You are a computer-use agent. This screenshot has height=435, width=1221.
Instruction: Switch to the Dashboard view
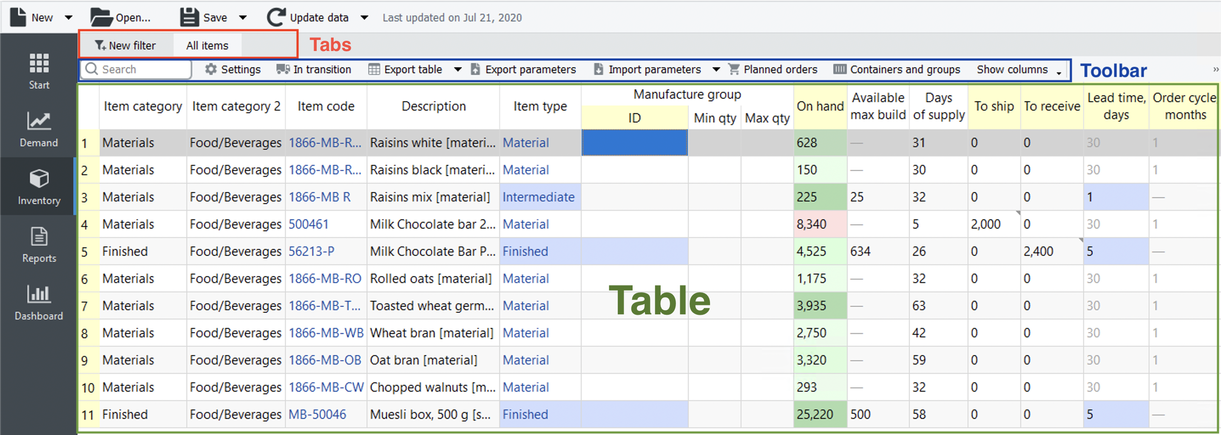pyautogui.click(x=39, y=302)
